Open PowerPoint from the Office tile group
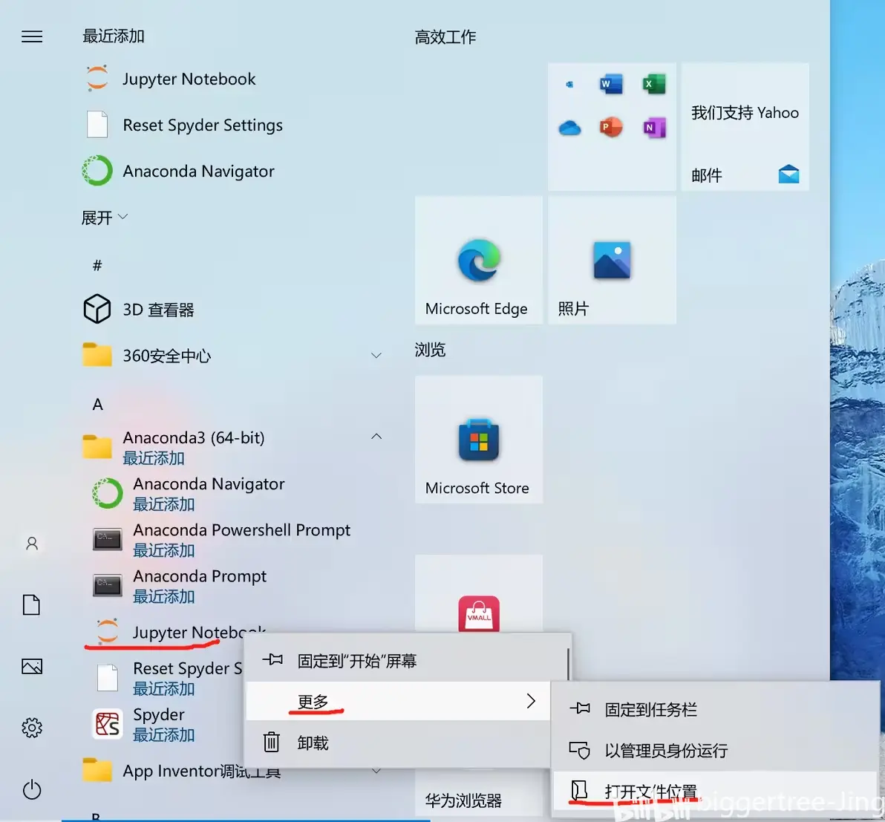 pos(611,127)
